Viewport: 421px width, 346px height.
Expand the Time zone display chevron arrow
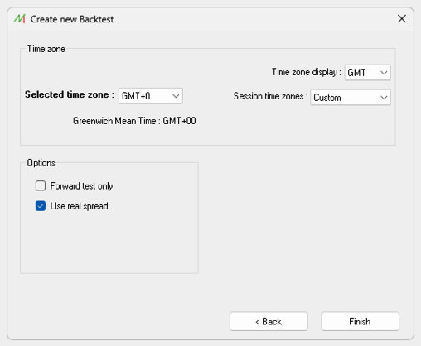tap(384, 73)
